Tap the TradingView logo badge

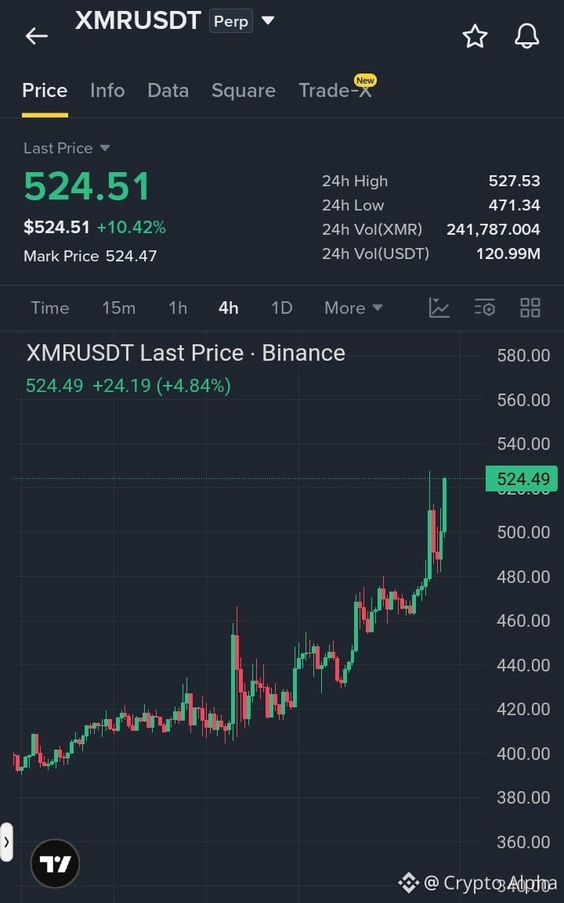[55, 863]
